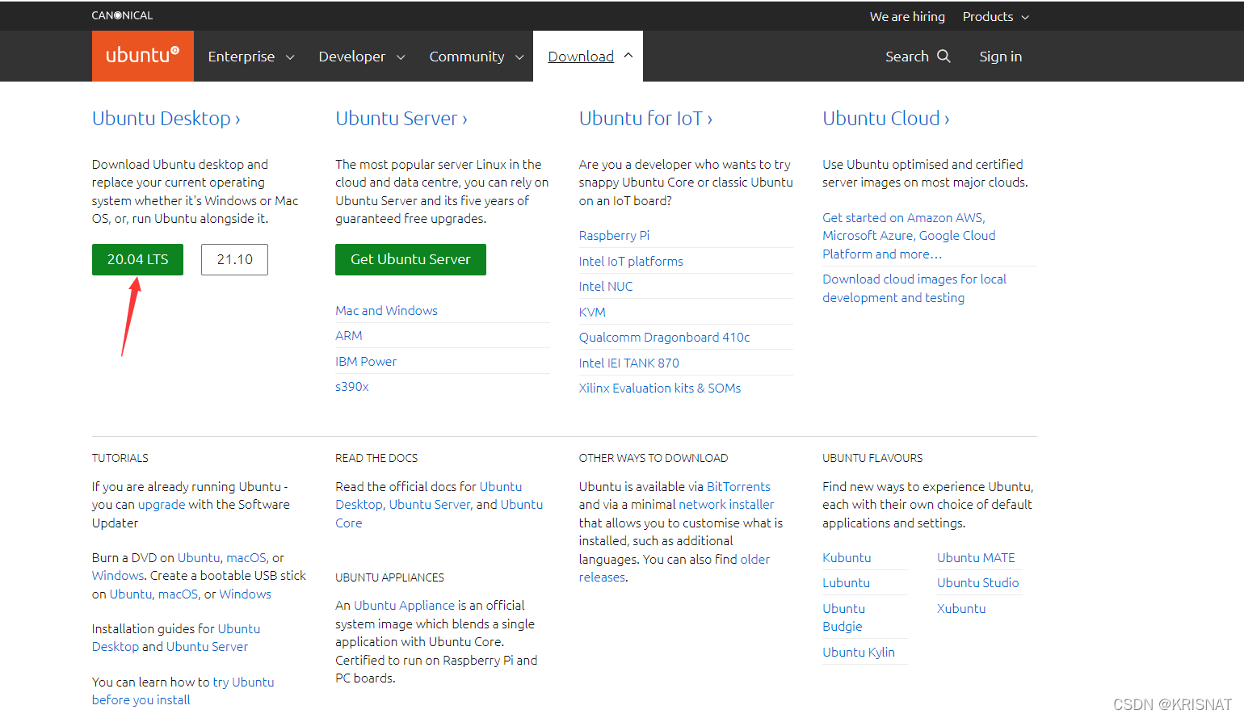
Task: Click the Search label in header
Action: point(907,57)
